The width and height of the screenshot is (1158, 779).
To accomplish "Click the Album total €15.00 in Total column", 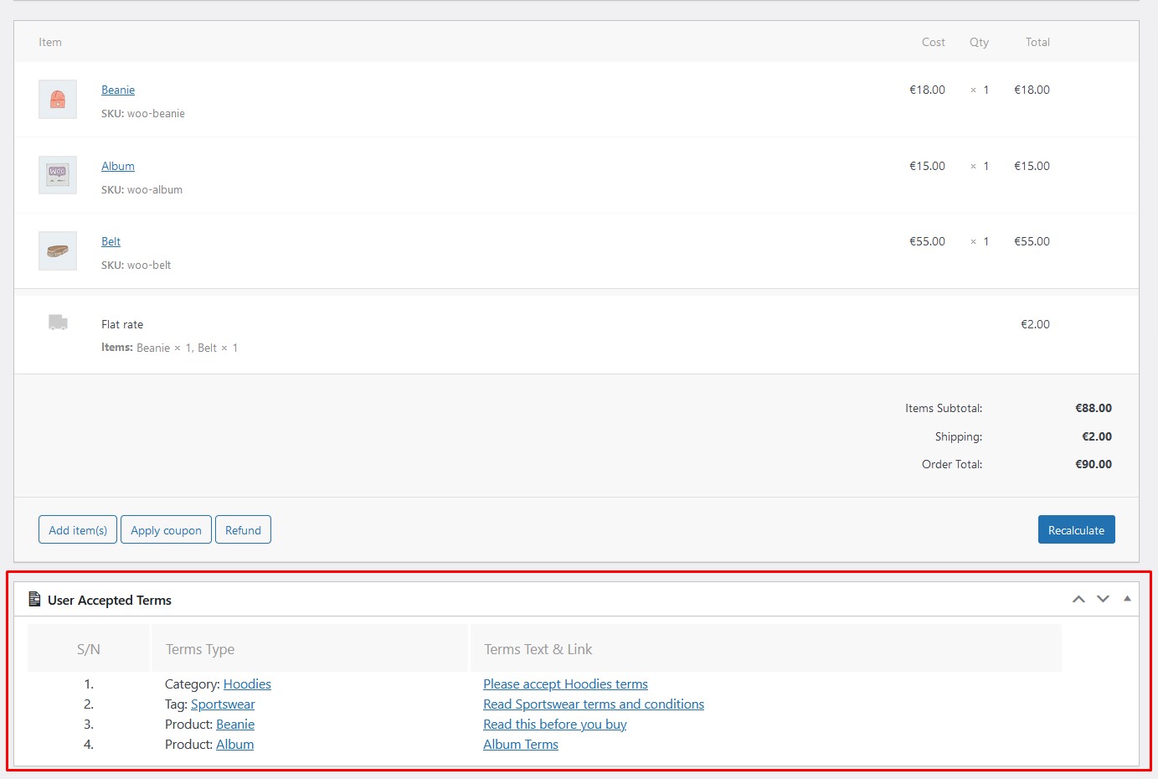I will pyautogui.click(x=1032, y=166).
